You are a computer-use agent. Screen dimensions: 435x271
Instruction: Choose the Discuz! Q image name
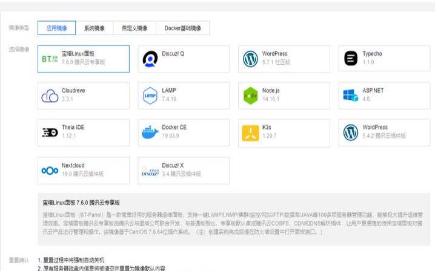pyautogui.click(x=173, y=53)
